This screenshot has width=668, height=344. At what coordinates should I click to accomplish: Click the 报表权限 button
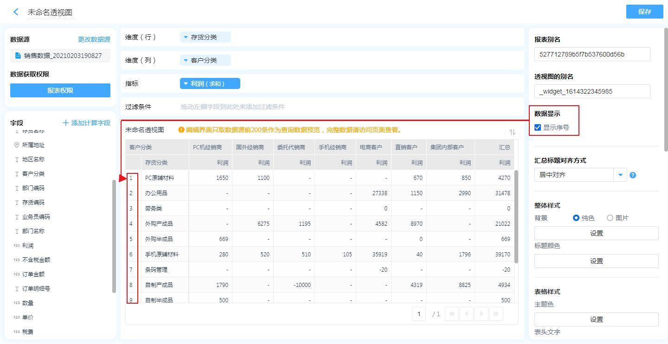coord(60,90)
